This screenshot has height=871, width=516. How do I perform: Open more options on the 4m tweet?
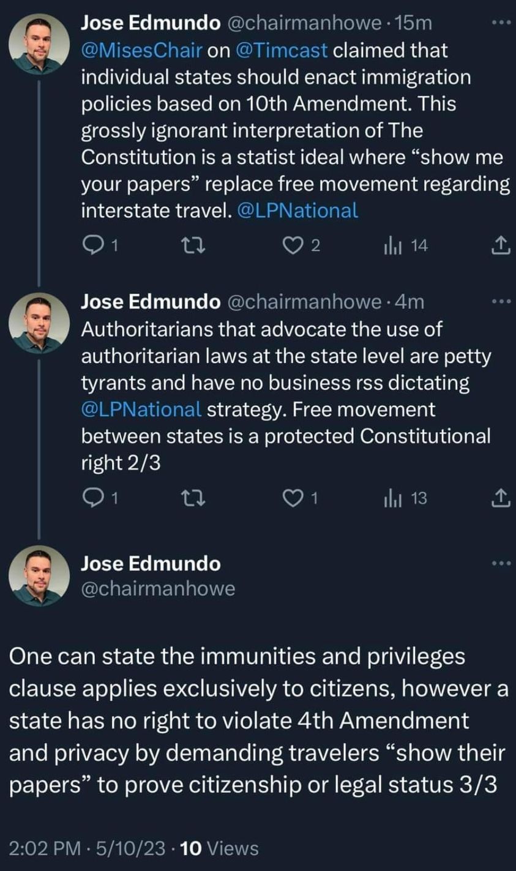(x=500, y=301)
